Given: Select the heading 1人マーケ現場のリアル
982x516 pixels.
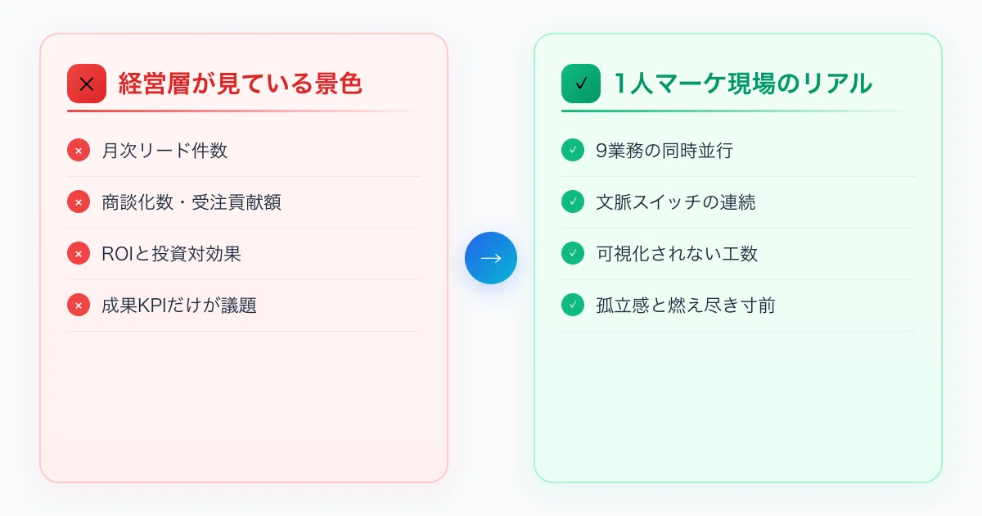Looking at the screenshot, I should tap(743, 84).
